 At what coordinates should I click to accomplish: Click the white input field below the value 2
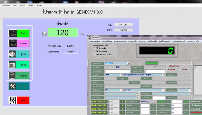pyautogui.click(x=155, y=71)
